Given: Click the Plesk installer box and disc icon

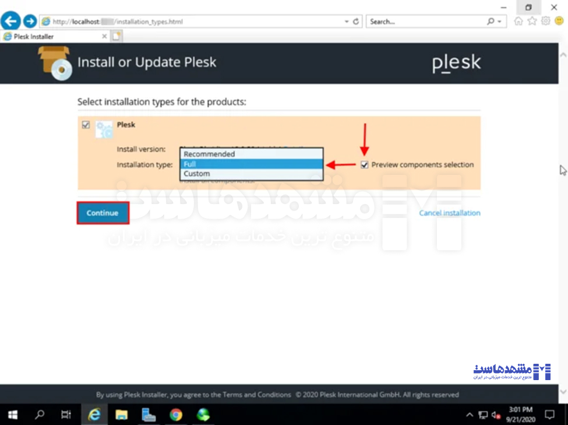Looking at the screenshot, I should click(x=55, y=63).
